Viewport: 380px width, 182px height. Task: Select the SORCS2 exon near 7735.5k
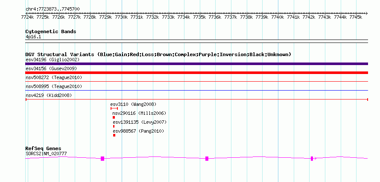(x=207, y=159)
